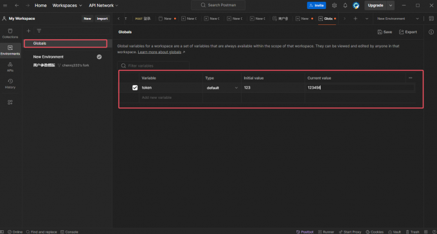
Task: Open the hamburger menu icon
Action: 5,6
